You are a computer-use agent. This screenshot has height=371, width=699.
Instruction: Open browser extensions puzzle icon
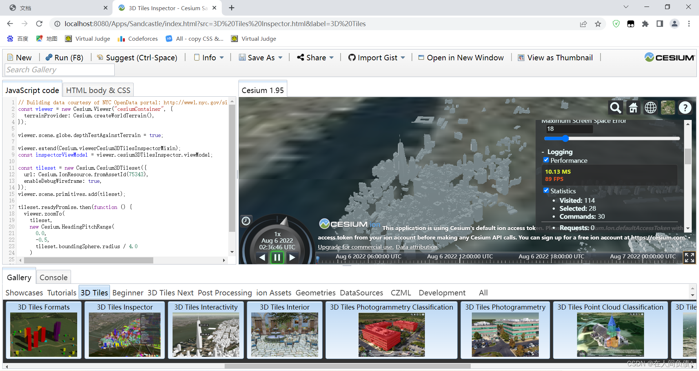(645, 24)
